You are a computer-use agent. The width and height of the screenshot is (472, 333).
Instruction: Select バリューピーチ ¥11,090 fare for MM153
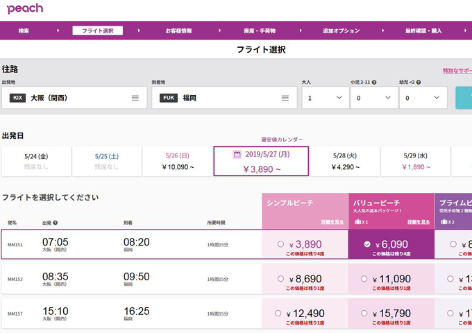point(364,279)
